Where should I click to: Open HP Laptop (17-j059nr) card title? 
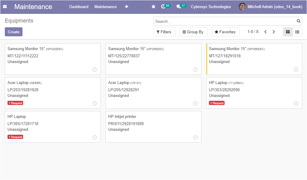[x=226, y=83]
